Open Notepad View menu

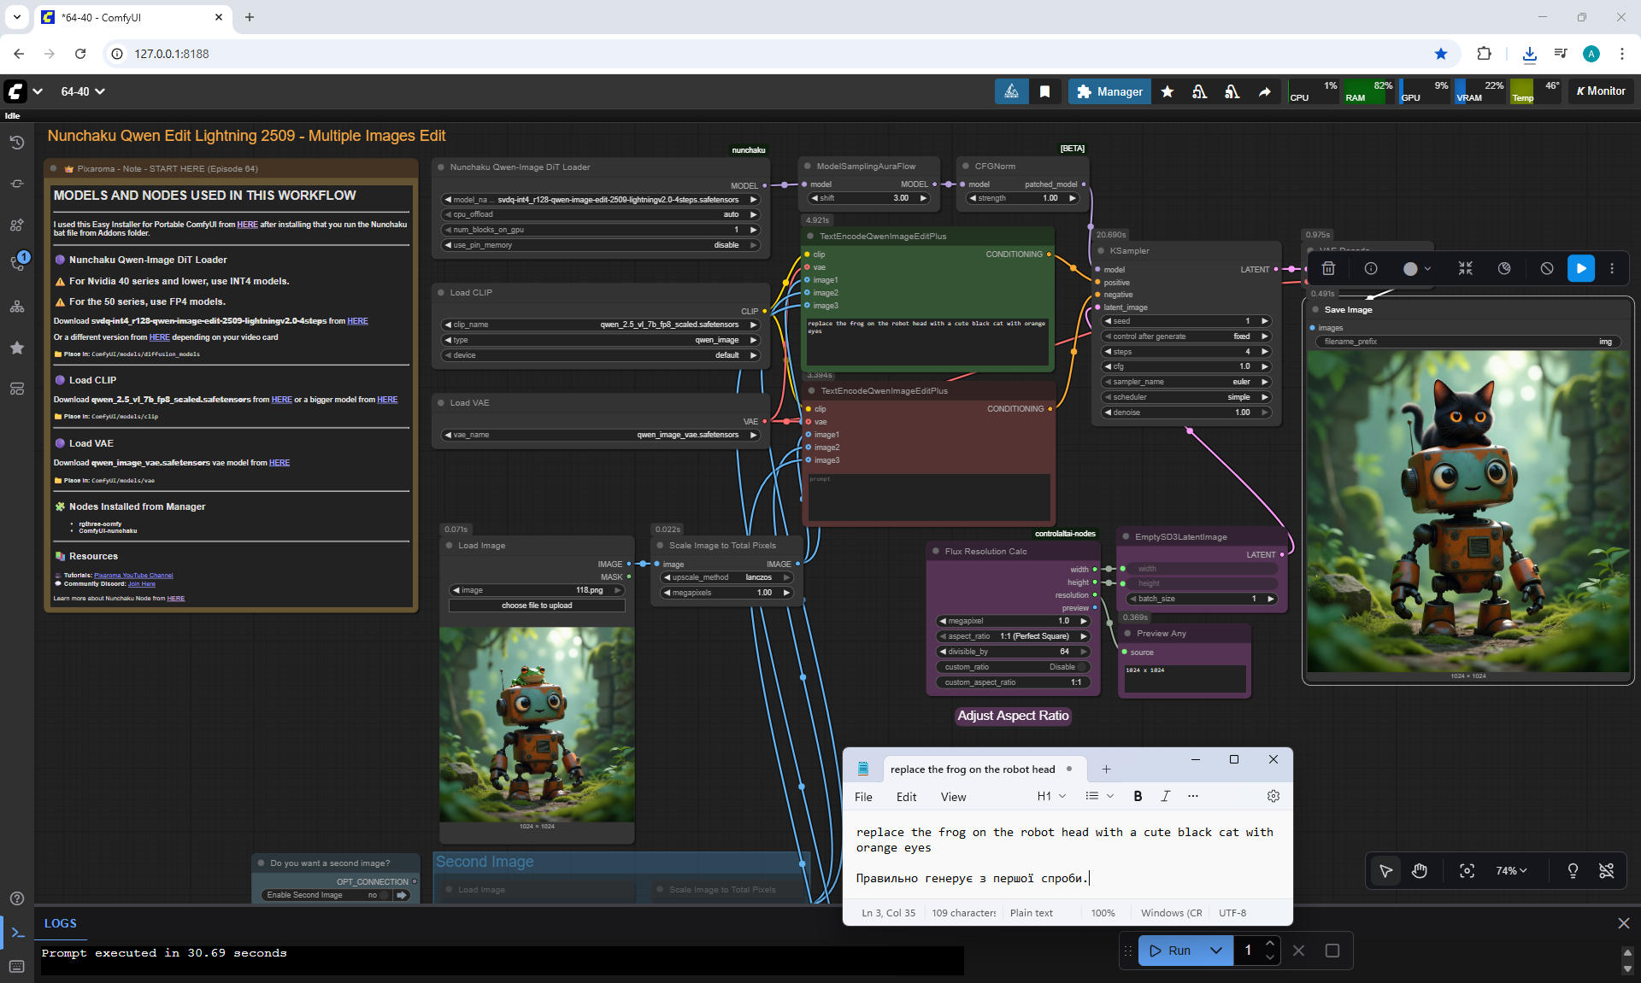953,797
